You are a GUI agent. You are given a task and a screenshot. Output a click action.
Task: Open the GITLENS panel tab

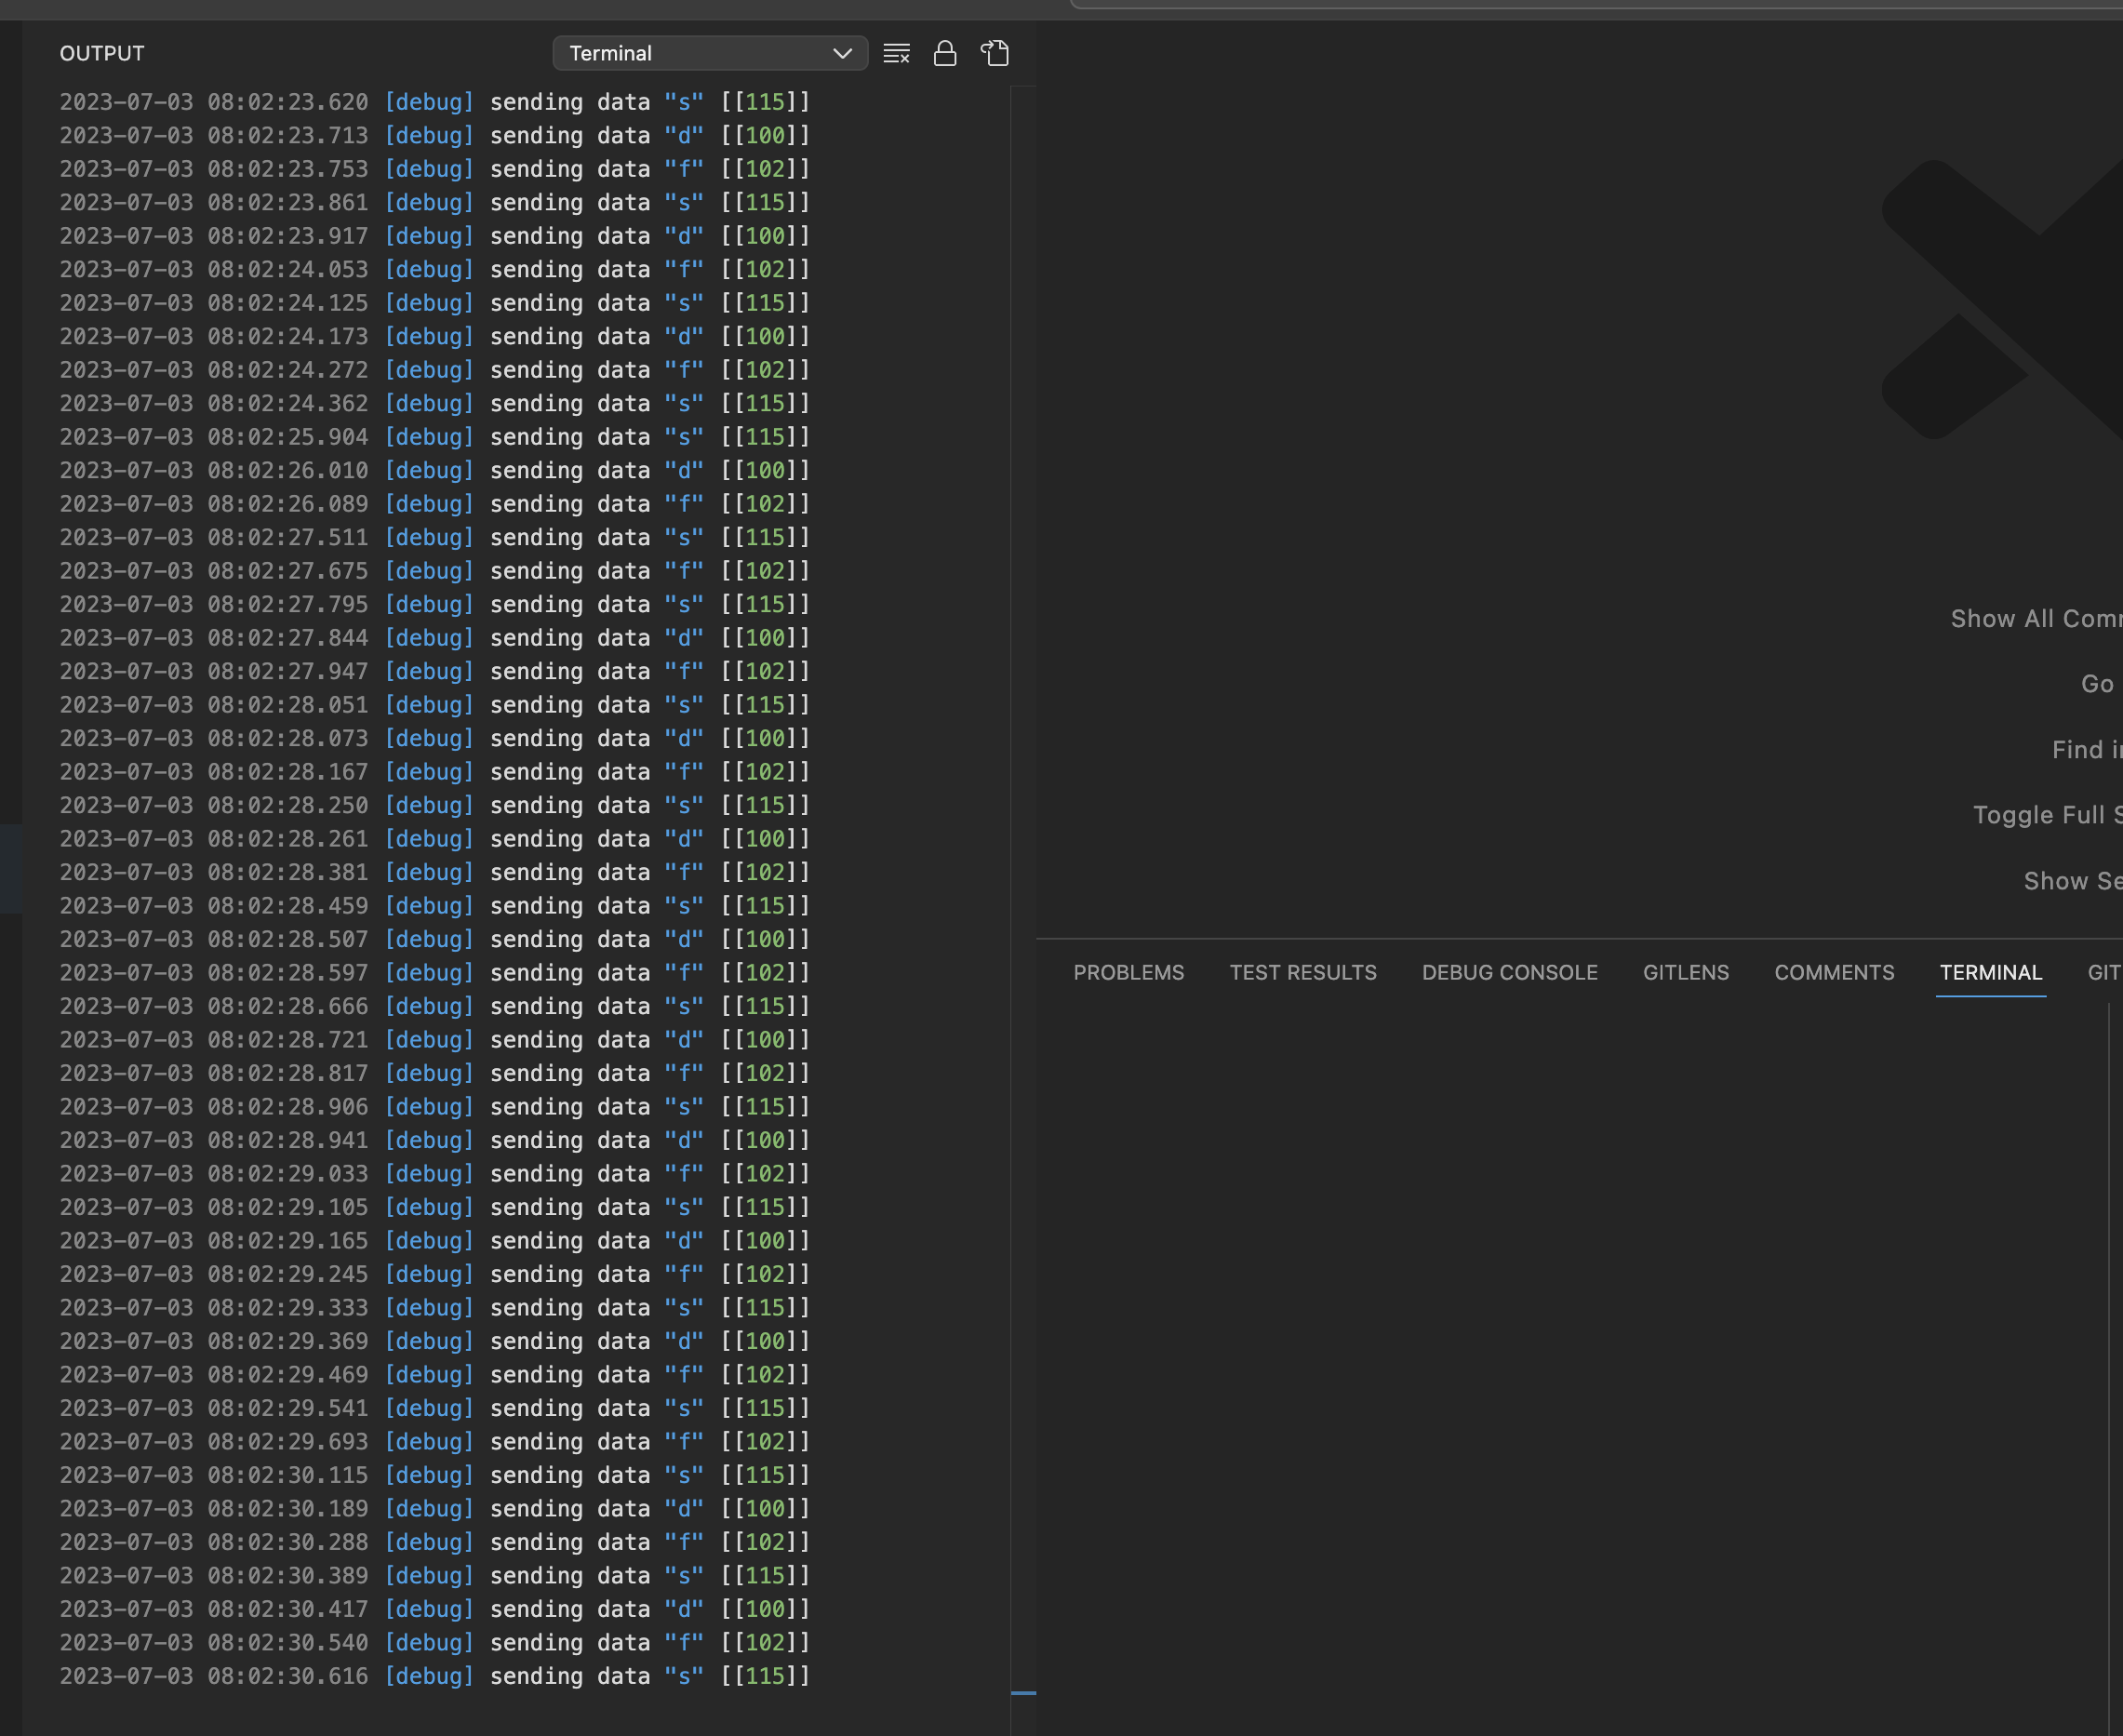pos(1686,972)
